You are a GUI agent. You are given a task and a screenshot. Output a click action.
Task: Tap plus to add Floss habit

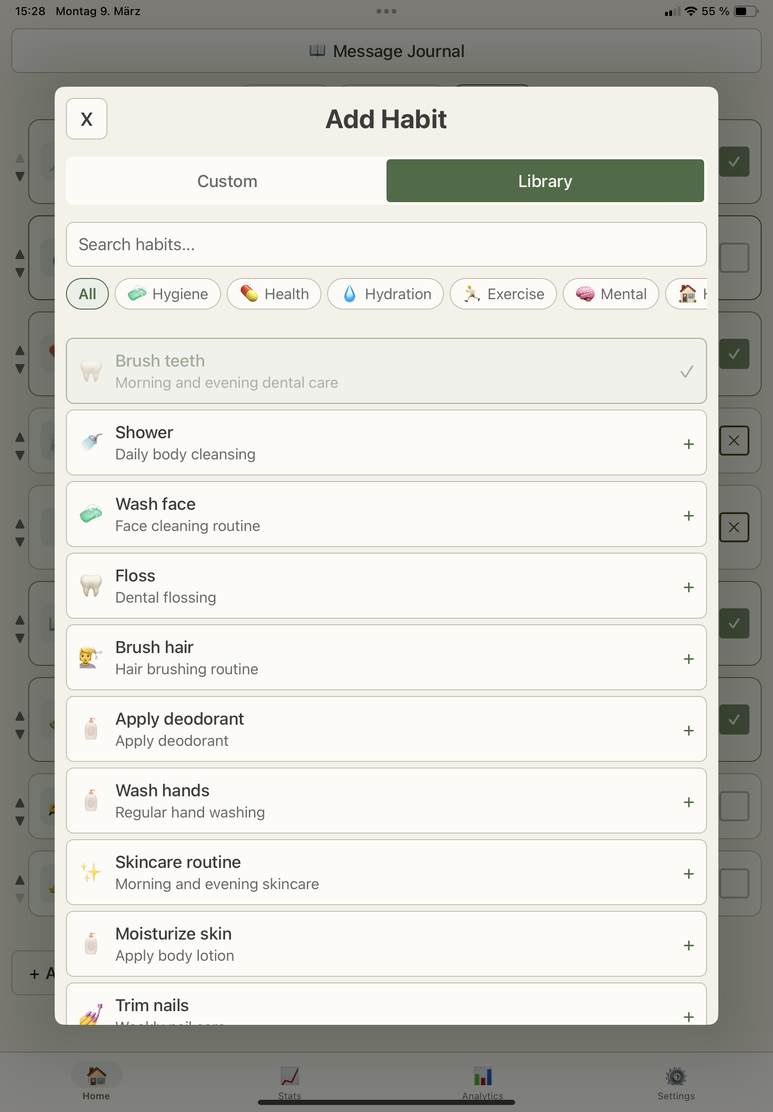point(688,587)
